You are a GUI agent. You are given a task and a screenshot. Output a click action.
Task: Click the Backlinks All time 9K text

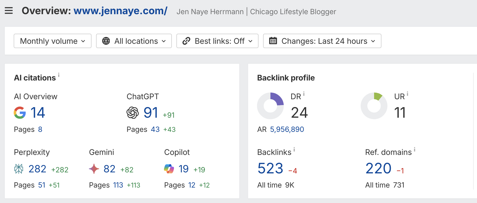(x=276, y=185)
